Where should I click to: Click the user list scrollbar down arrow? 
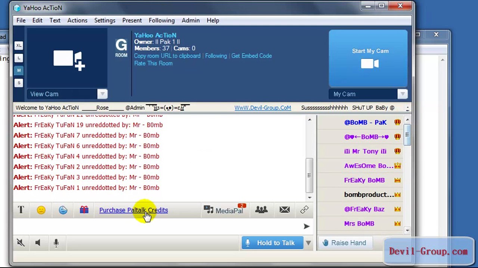click(407, 231)
